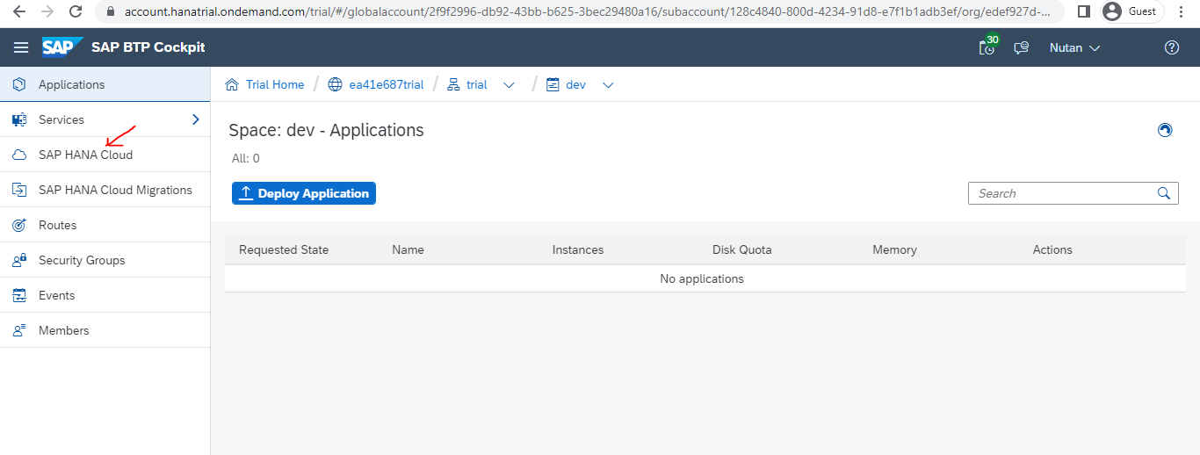Open the dev space dropdown arrow

(x=607, y=85)
